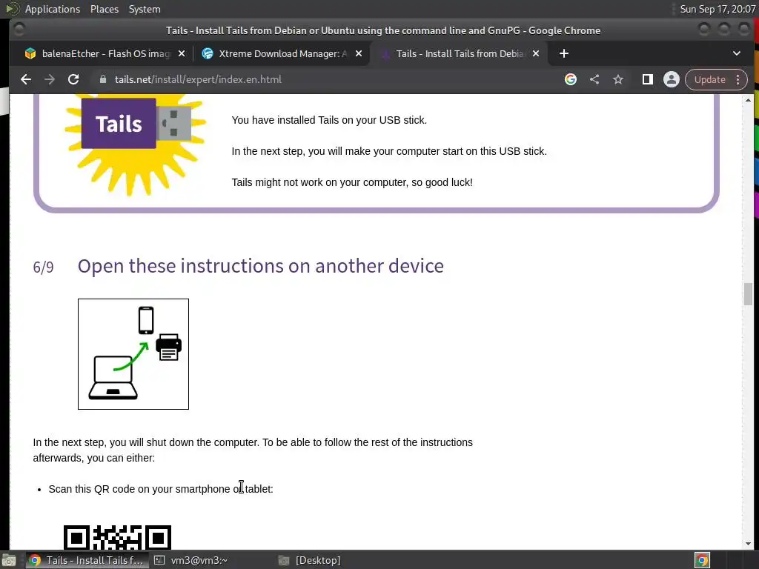759x569 pixels.
Task: Click the QR code image
Action: [118, 537]
